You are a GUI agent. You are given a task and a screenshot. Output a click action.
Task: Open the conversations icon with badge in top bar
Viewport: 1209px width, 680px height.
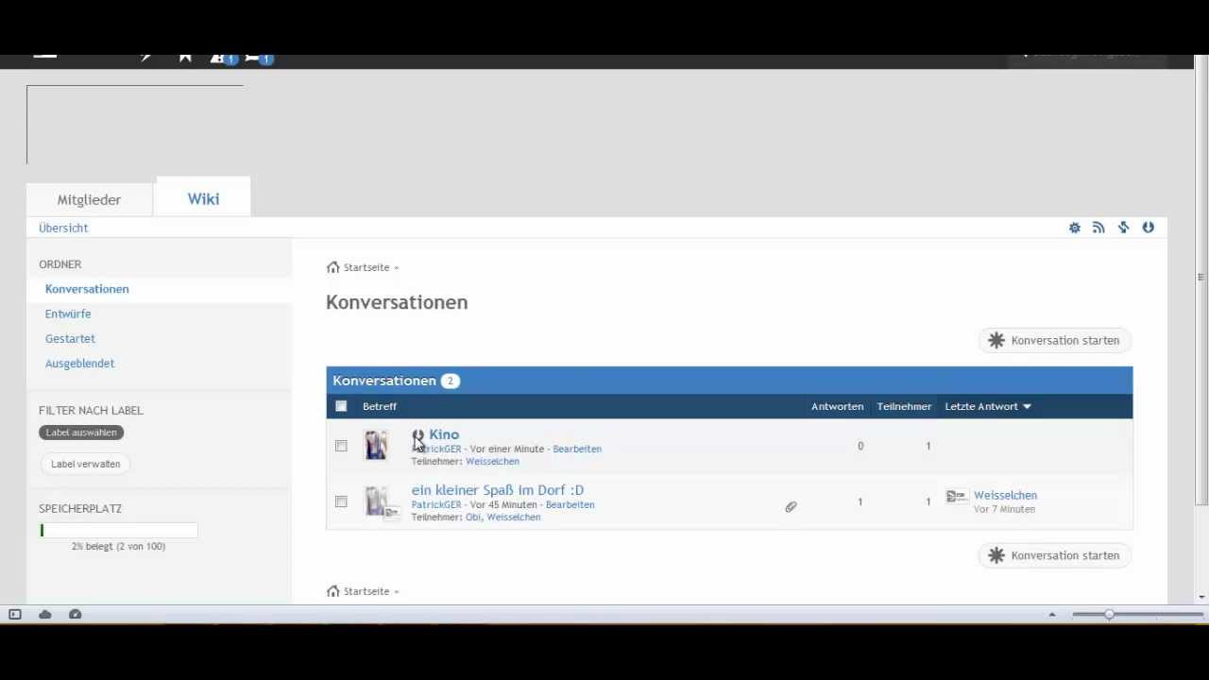(x=259, y=58)
